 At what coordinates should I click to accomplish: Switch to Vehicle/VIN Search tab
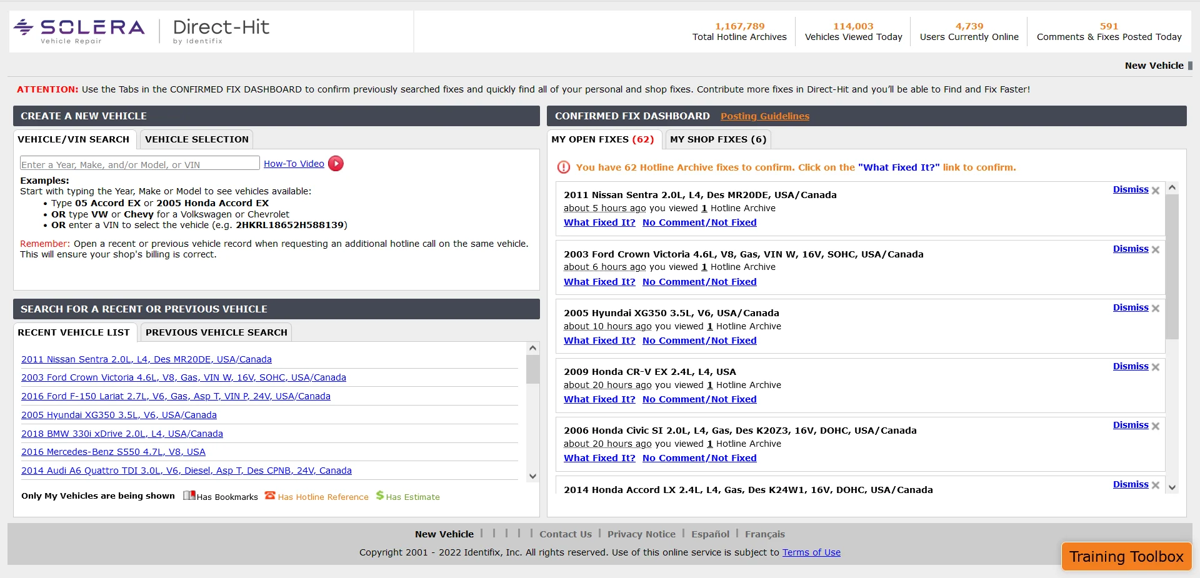coord(73,139)
